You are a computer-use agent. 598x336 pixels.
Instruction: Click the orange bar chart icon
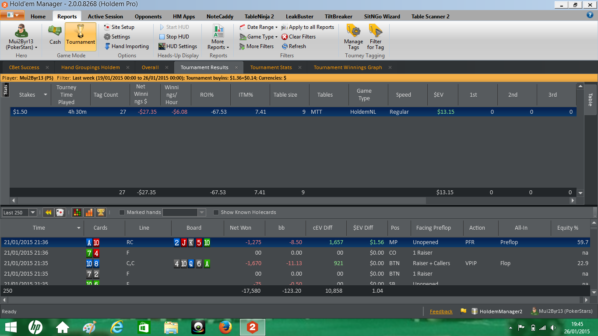(x=89, y=212)
